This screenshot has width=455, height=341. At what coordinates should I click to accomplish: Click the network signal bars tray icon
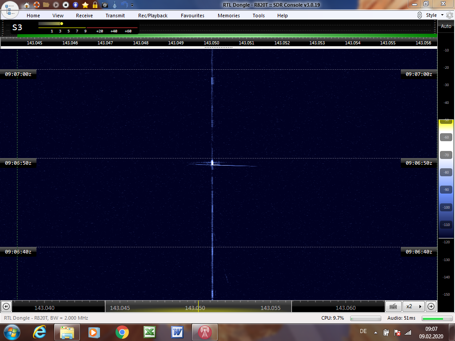point(408,333)
